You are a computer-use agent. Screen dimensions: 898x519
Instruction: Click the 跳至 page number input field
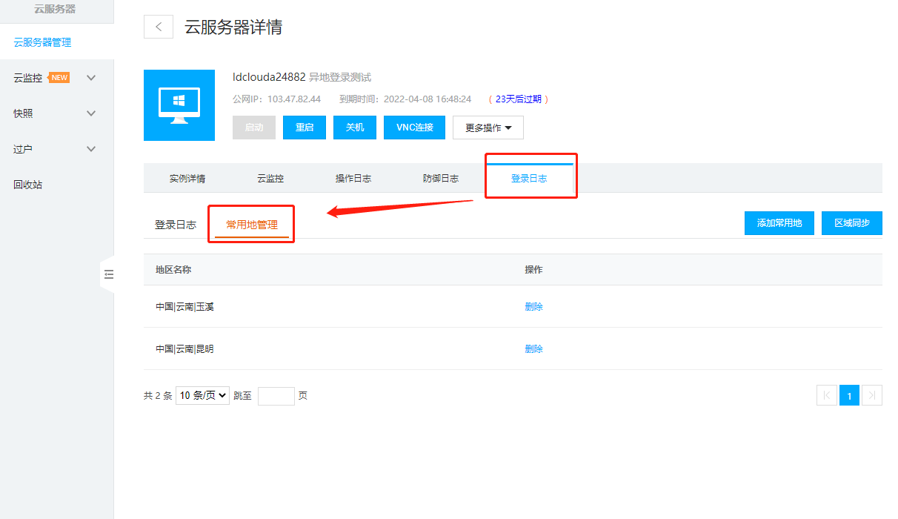click(x=276, y=395)
